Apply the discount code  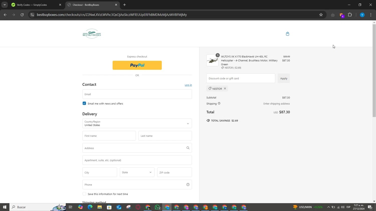(284, 78)
